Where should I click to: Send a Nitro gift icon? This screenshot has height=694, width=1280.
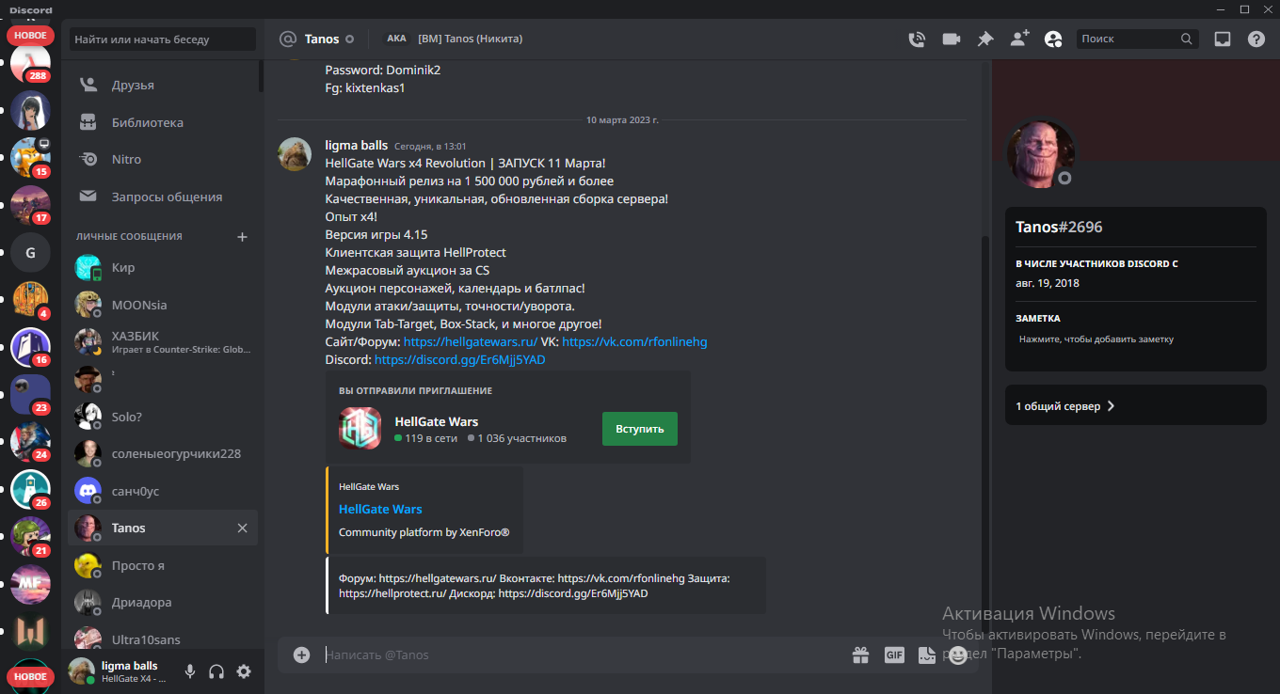[x=860, y=655]
